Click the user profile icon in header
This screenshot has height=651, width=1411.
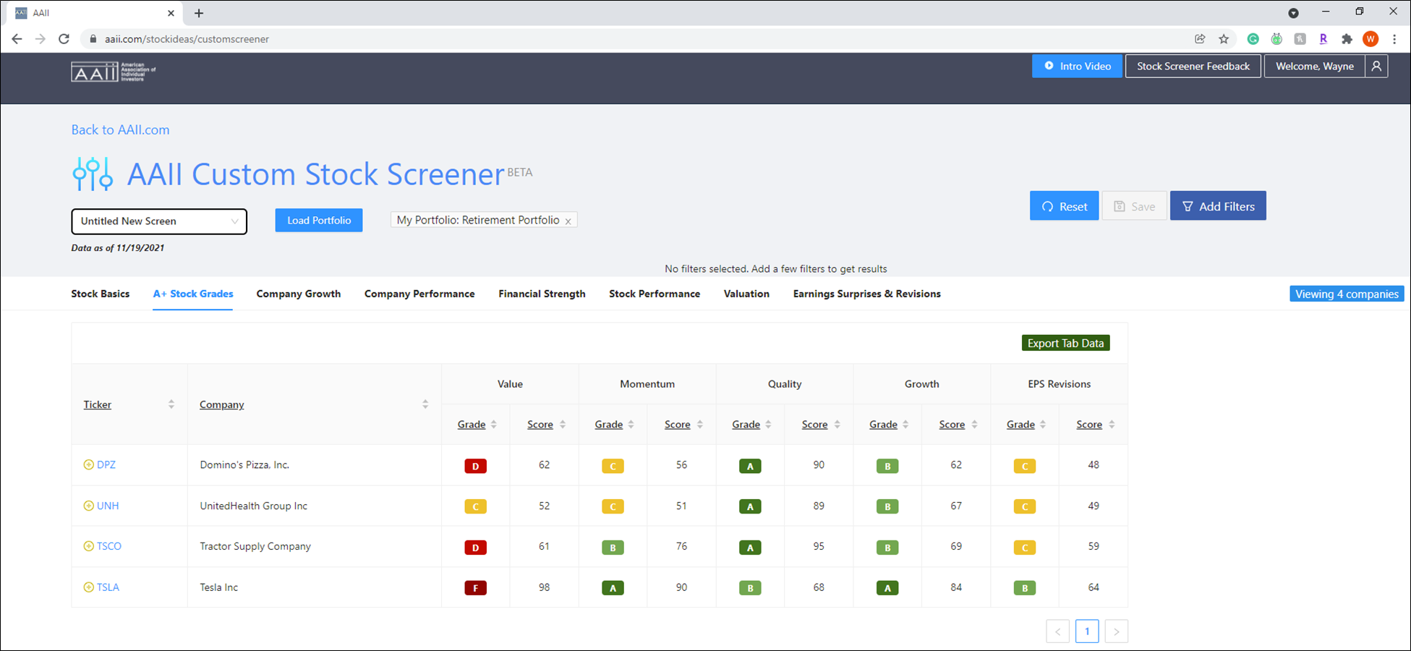coord(1376,66)
